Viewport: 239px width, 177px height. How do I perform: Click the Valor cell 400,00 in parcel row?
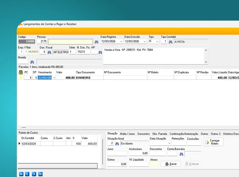[66, 78]
